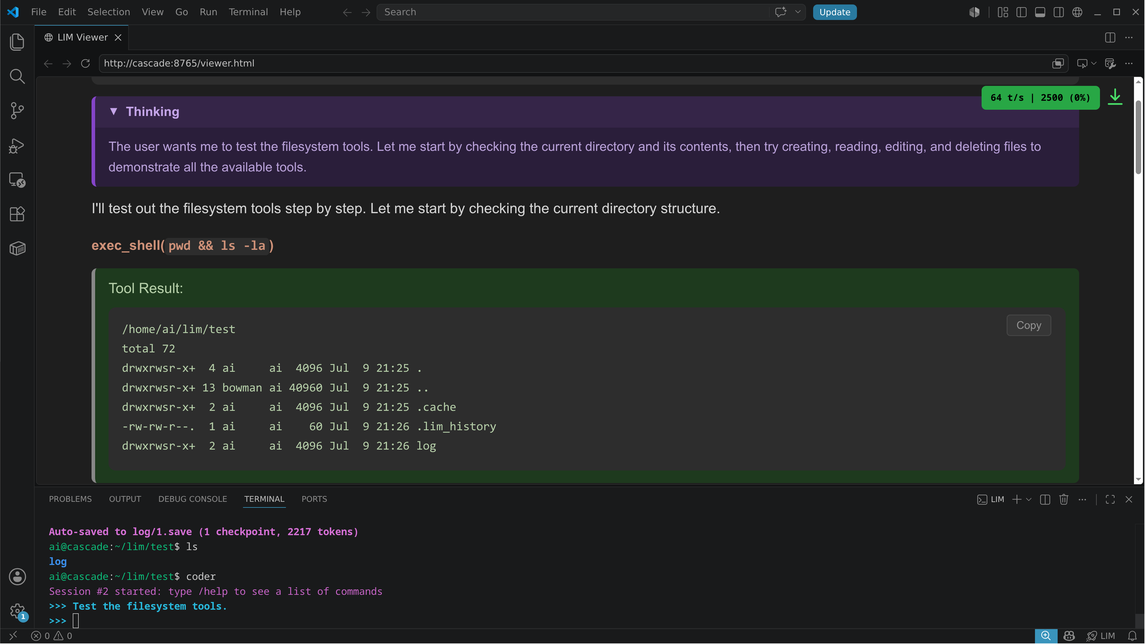This screenshot has width=1145, height=644.
Task: Kill terminal with the trash icon
Action: (x=1064, y=499)
